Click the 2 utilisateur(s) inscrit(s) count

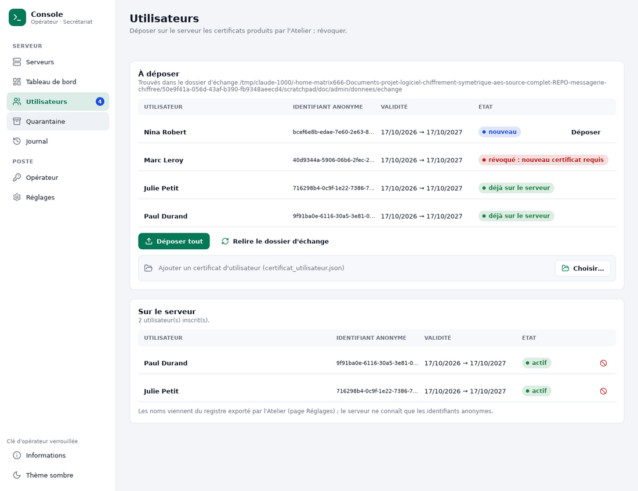(x=174, y=321)
